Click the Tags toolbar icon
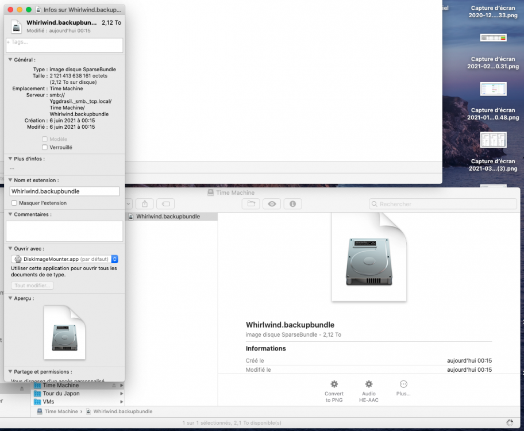Screen dimensions: 524x431 click(165, 203)
